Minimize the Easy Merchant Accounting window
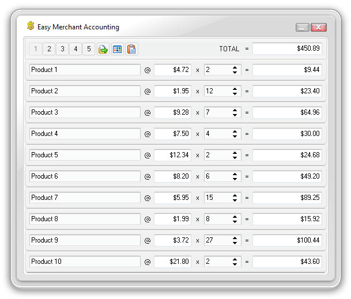The width and height of the screenshot is (351, 299). [x=303, y=27]
